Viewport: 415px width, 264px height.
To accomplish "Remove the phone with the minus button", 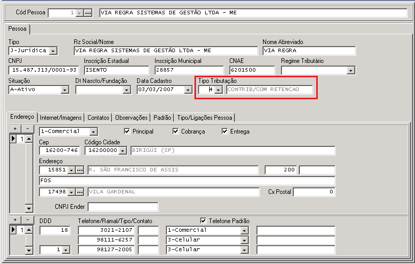I will coord(27,220).
